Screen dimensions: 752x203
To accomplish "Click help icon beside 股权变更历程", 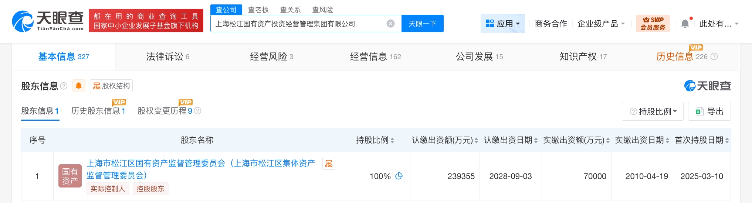I will coord(198,111).
